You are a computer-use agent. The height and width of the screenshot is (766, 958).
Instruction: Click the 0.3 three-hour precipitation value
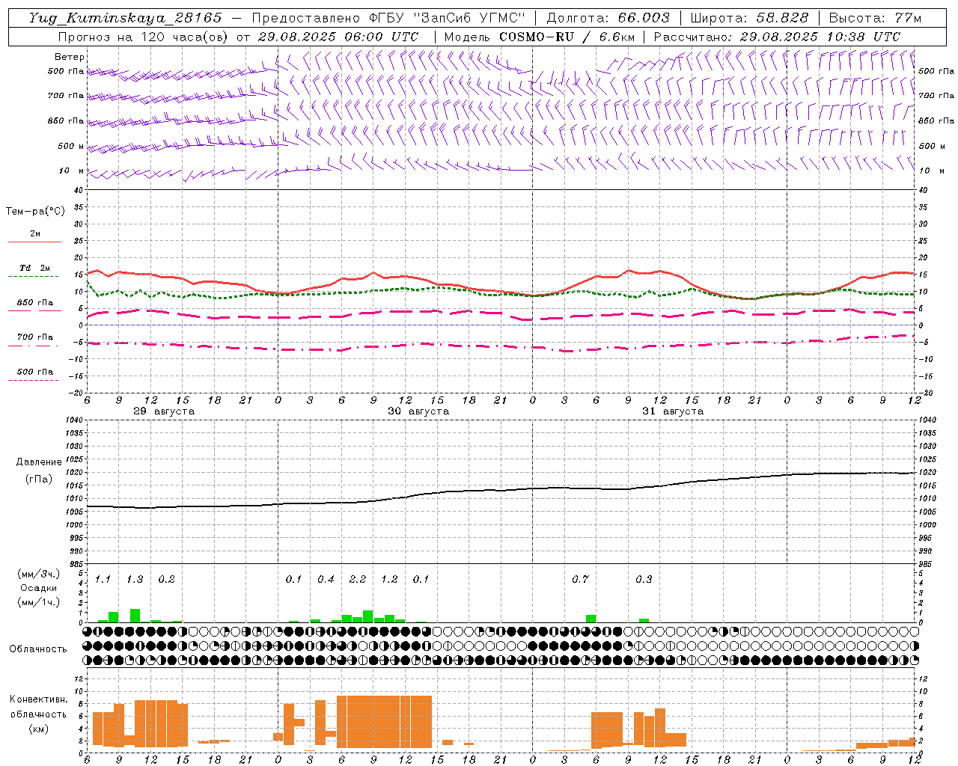tap(644, 580)
